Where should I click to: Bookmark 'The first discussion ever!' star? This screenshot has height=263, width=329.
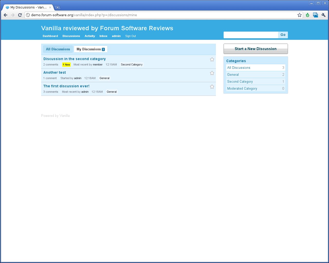tap(212, 87)
